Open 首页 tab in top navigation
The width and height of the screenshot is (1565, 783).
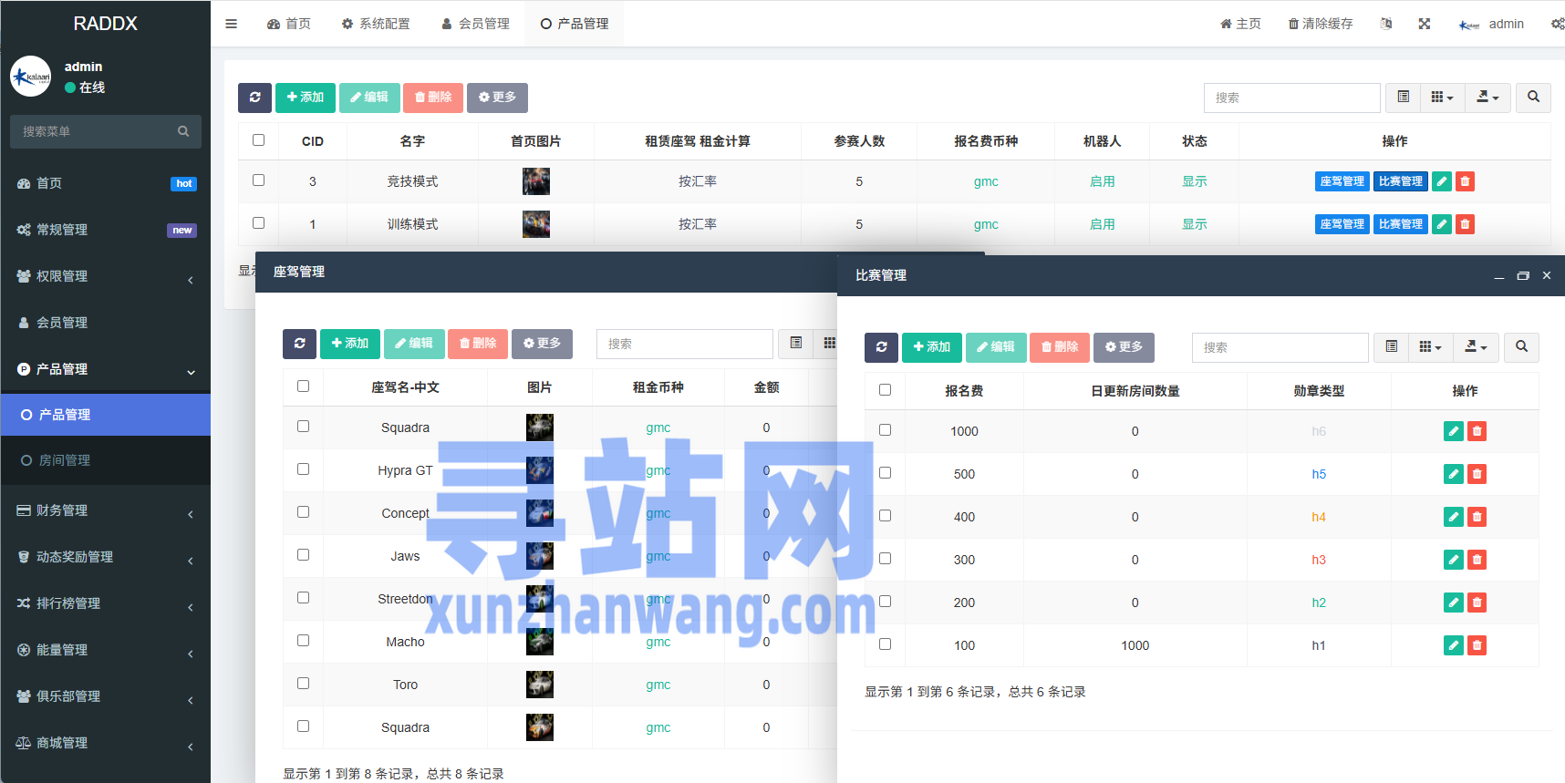point(289,24)
